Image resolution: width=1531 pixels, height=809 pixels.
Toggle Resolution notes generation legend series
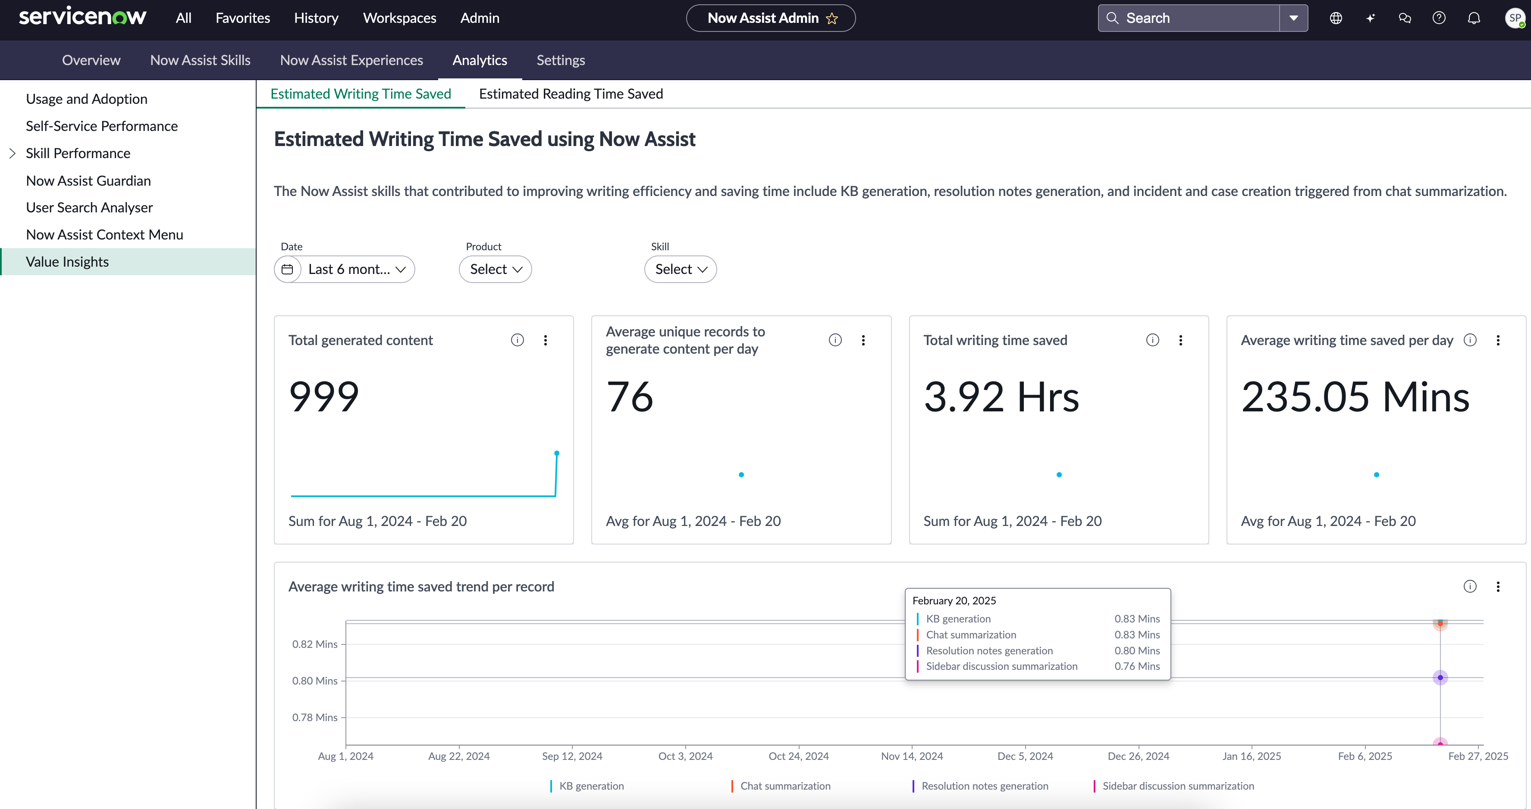click(x=980, y=786)
